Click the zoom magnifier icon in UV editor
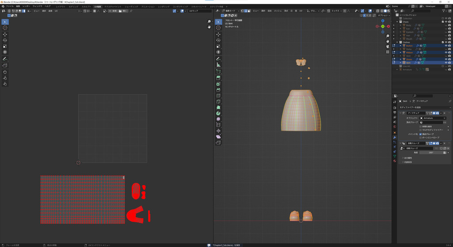Viewport: 453px width, 247px height. (209, 21)
